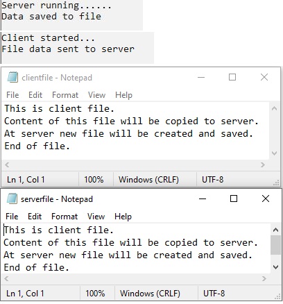The width and height of the screenshot is (283, 304).
Task: Click the serverfile Notepad app icon
Action: click(12, 199)
